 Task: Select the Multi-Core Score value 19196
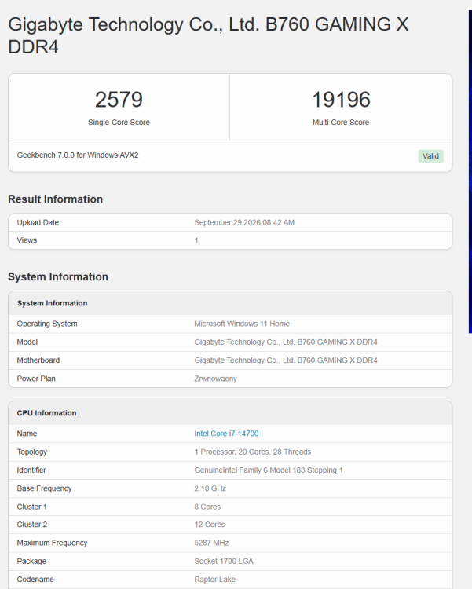(341, 100)
